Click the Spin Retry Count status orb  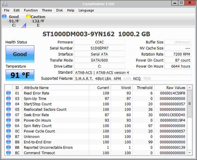click(9, 126)
